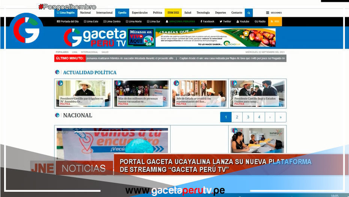Open the Lima Norte bookmark link
The height and width of the screenshot is (197, 349).
coord(134,22)
